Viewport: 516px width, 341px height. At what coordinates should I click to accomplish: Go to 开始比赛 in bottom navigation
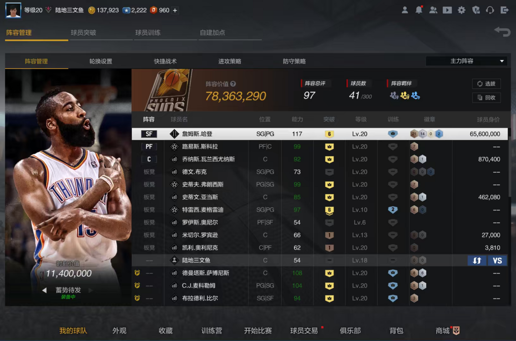[258, 330]
